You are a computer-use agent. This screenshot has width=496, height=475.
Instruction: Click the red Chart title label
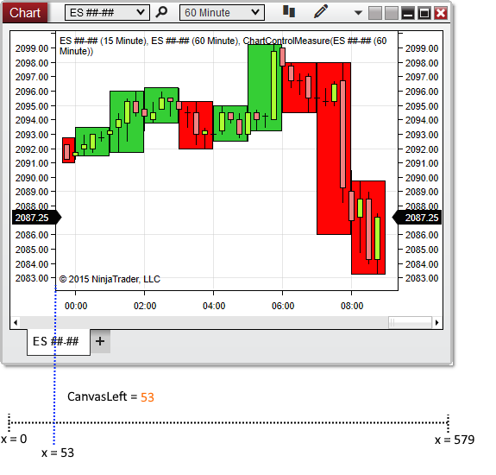tap(25, 13)
